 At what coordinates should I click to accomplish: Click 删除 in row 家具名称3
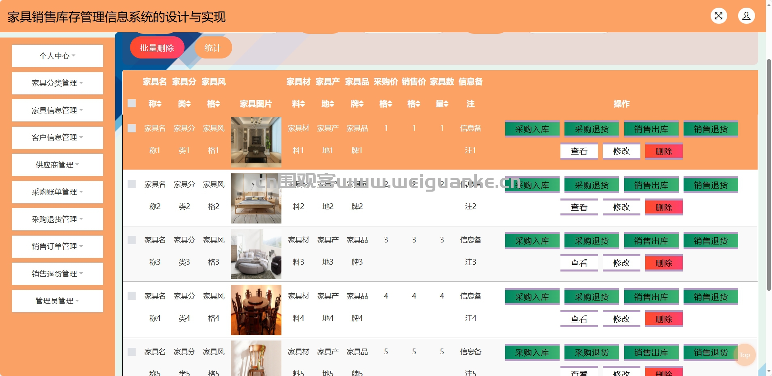(664, 263)
